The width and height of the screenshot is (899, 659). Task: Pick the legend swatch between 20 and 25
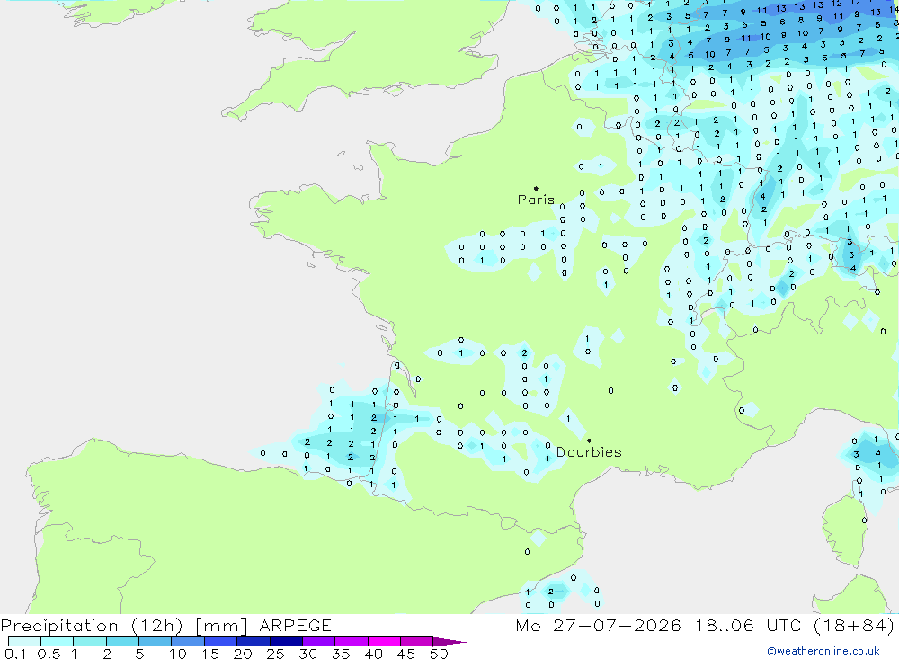[254, 641]
